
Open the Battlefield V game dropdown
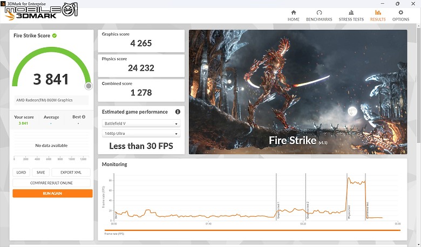pos(141,123)
